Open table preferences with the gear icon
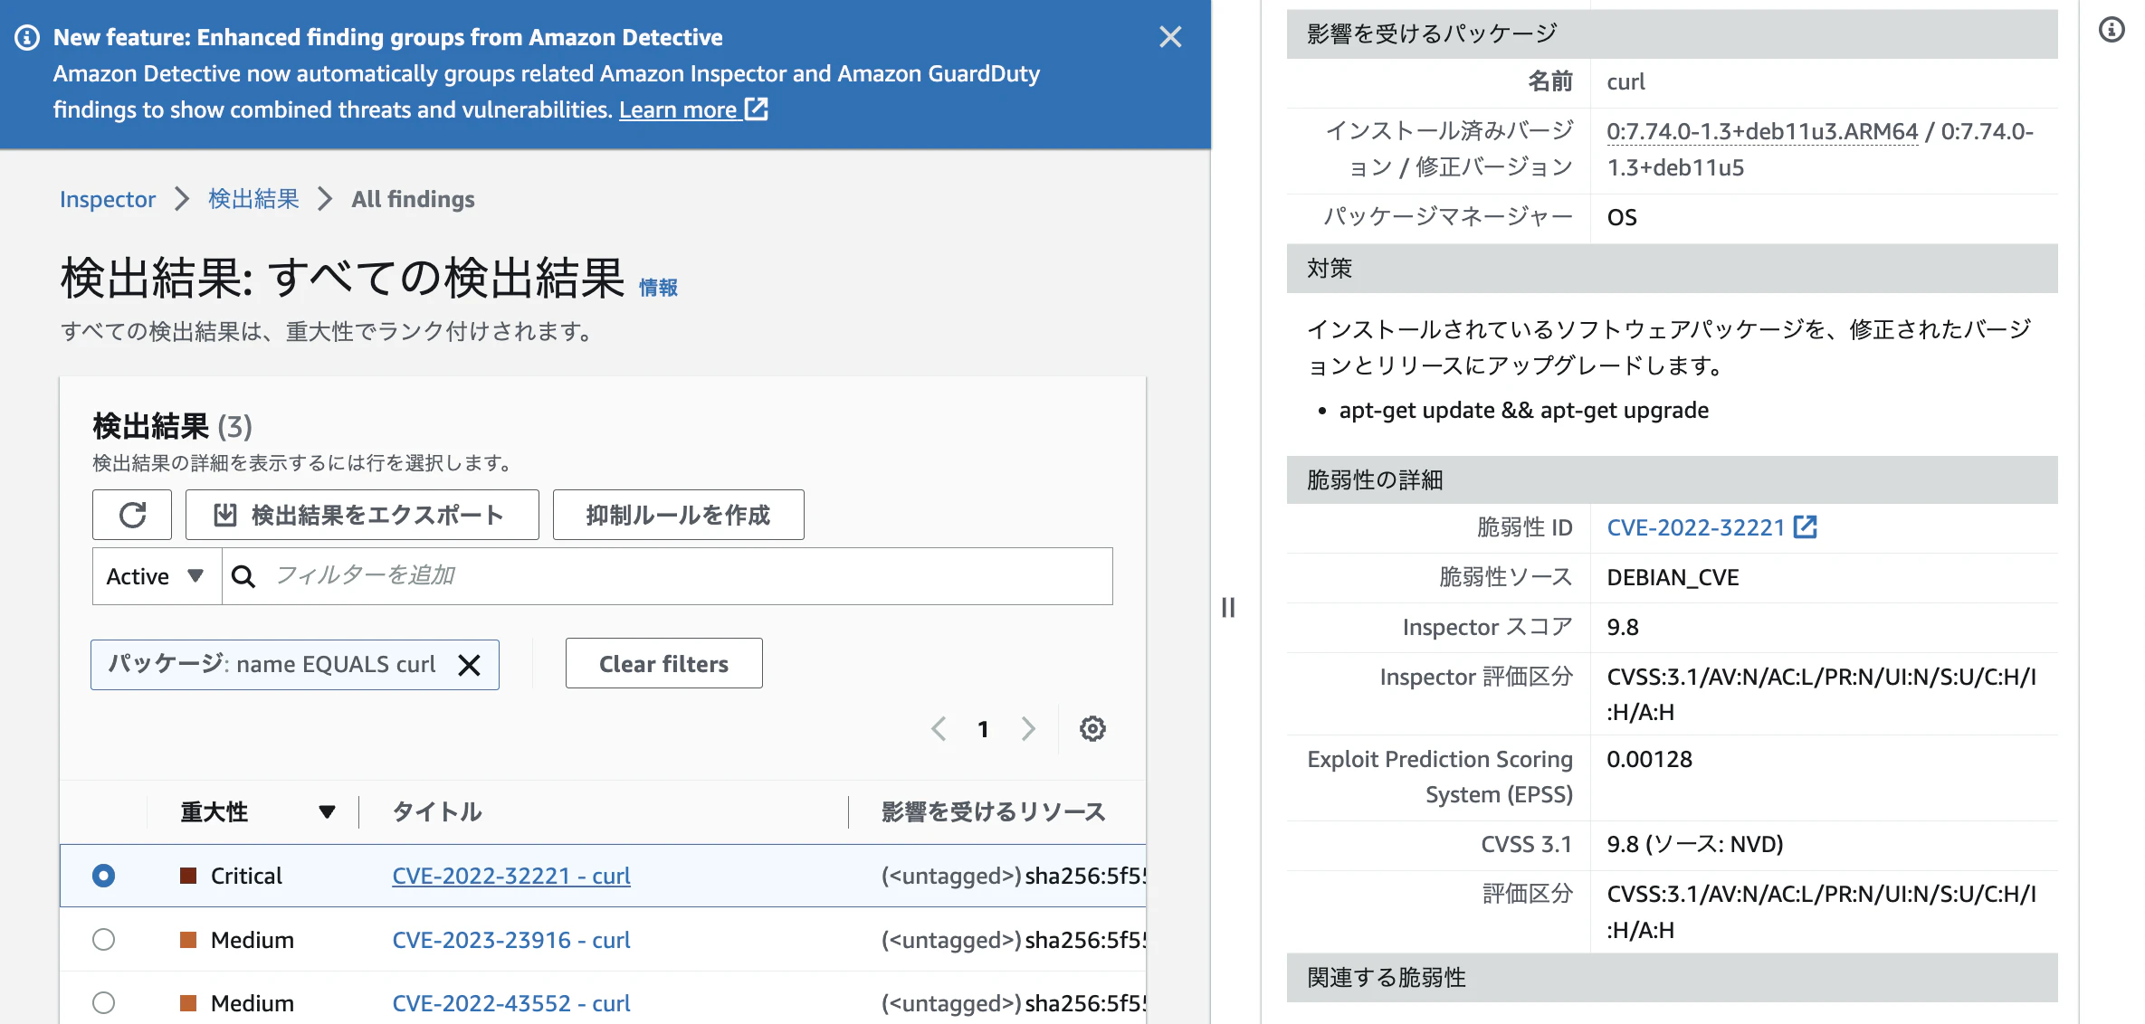The image size is (2145, 1024). pyautogui.click(x=1092, y=728)
